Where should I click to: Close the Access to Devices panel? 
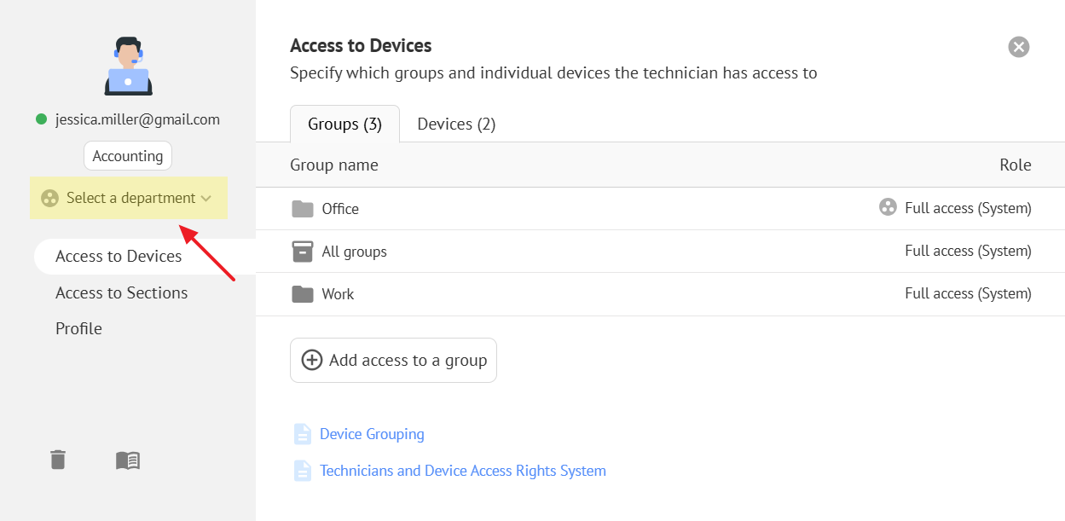pos(1018,47)
